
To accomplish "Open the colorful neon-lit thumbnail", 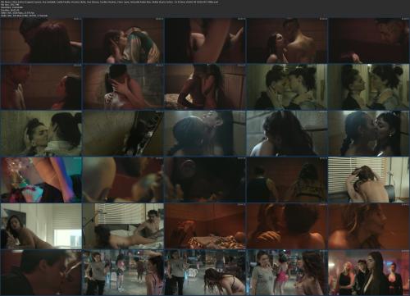I will [41, 180].
